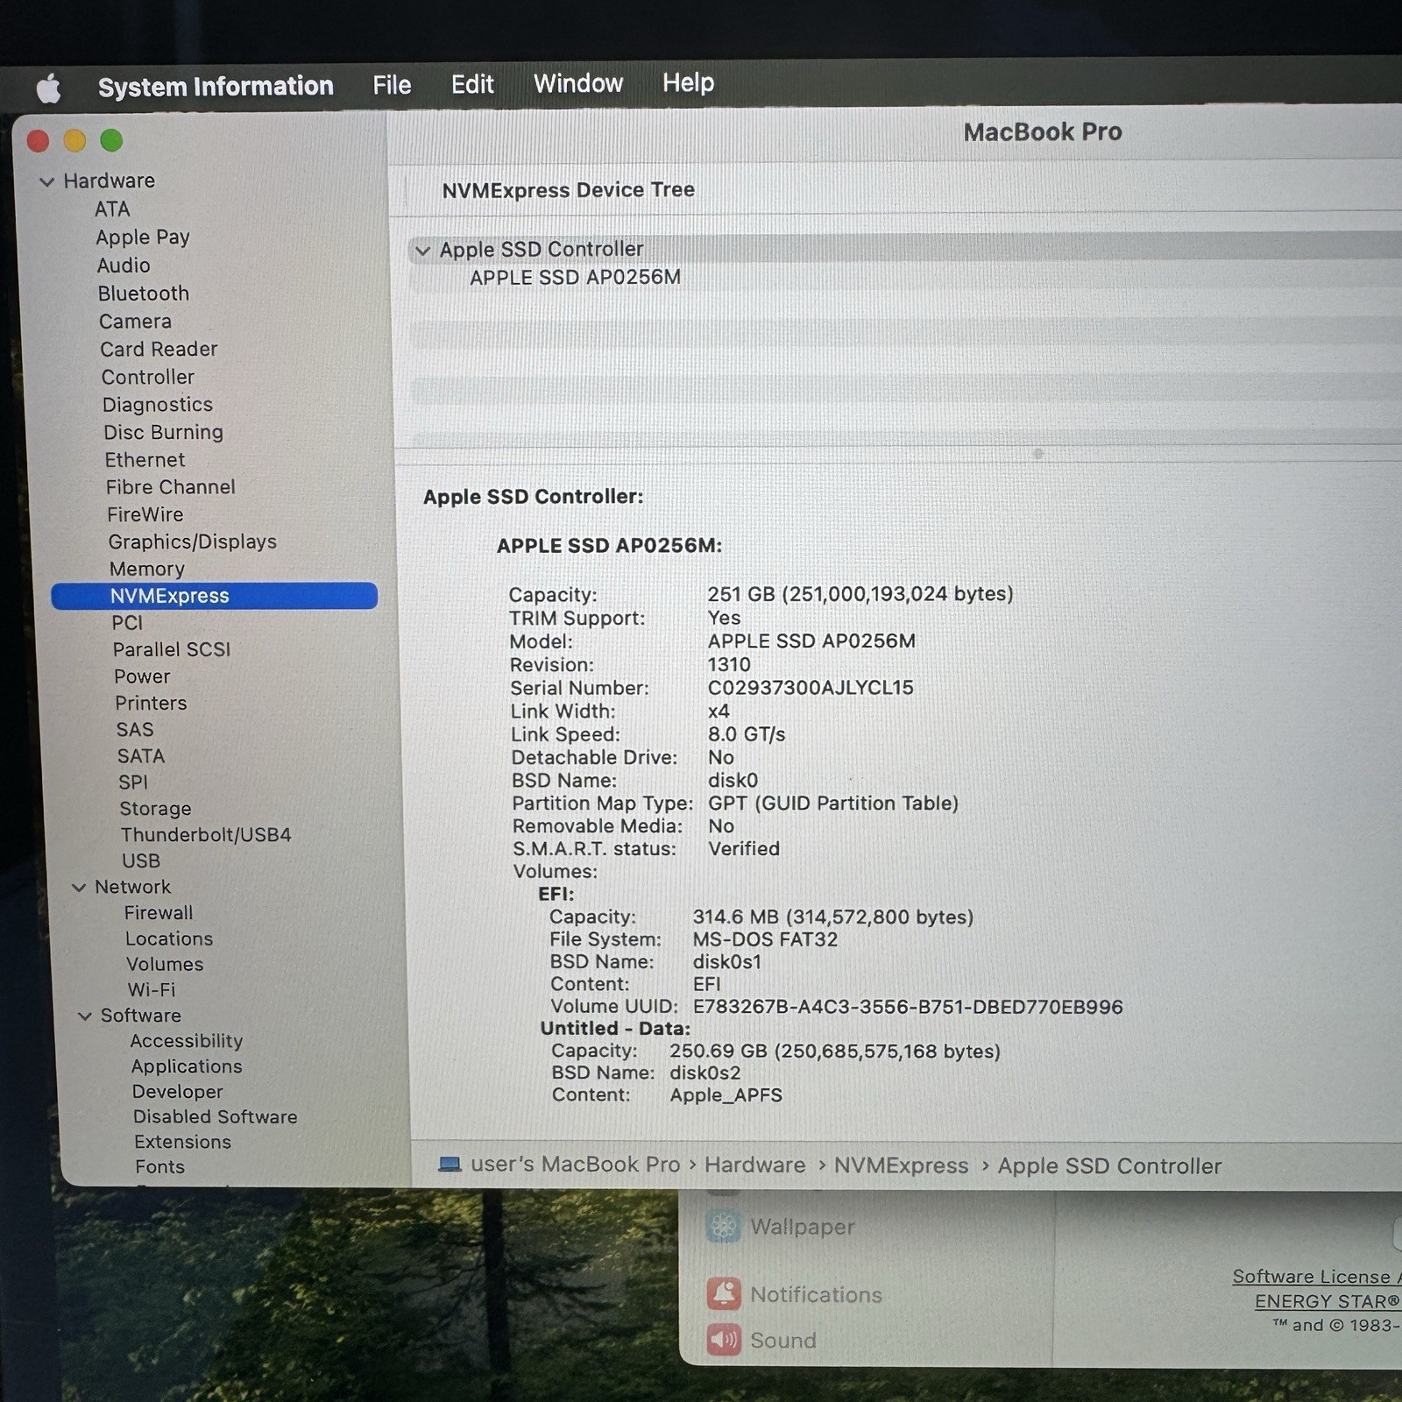Open Sound in the System Settings window
This screenshot has height=1402, width=1402.
coord(761,1340)
